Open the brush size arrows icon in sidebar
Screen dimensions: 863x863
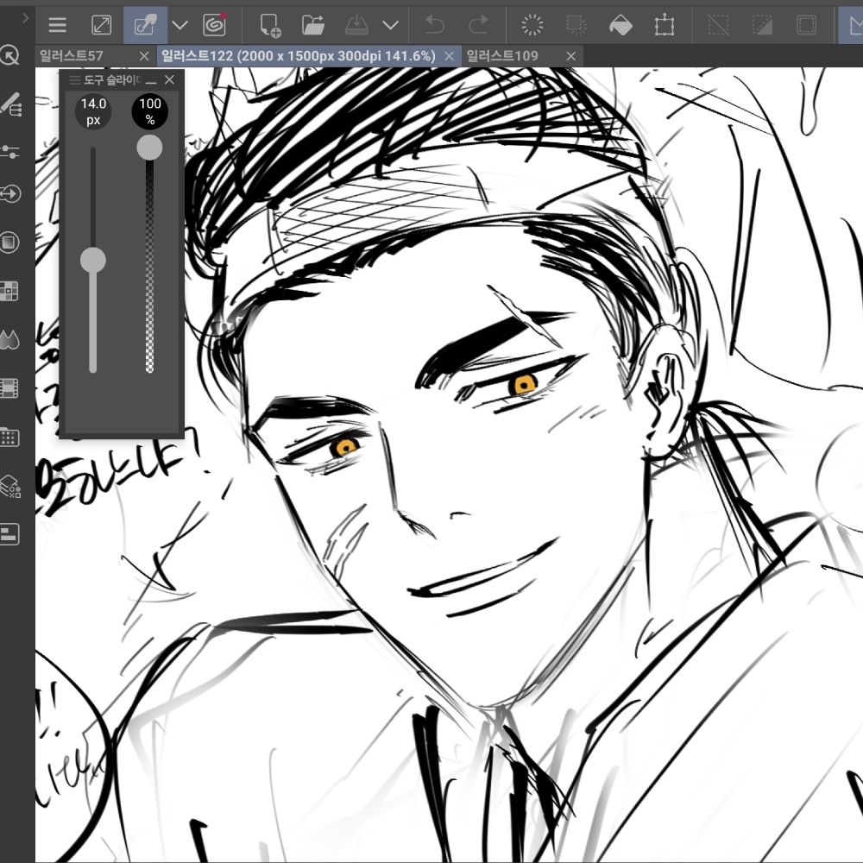pos(9,193)
